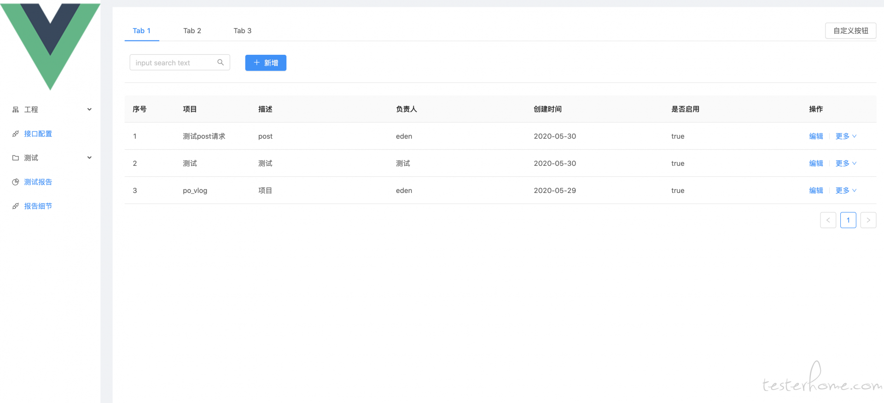Open 更多 dropdown for row 2 测试
The height and width of the screenshot is (403, 884).
pyautogui.click(x=846, y=164)
